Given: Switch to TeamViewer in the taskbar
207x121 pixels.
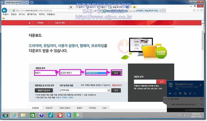Looking at the screenshot, I should click(69, 115).
